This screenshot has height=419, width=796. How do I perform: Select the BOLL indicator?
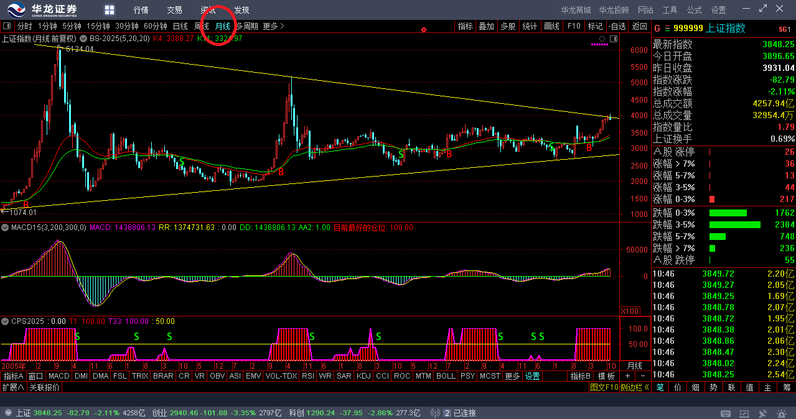(x=446, y=376)
